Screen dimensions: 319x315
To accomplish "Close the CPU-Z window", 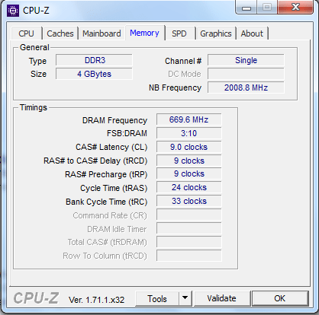I will point(295,7).
